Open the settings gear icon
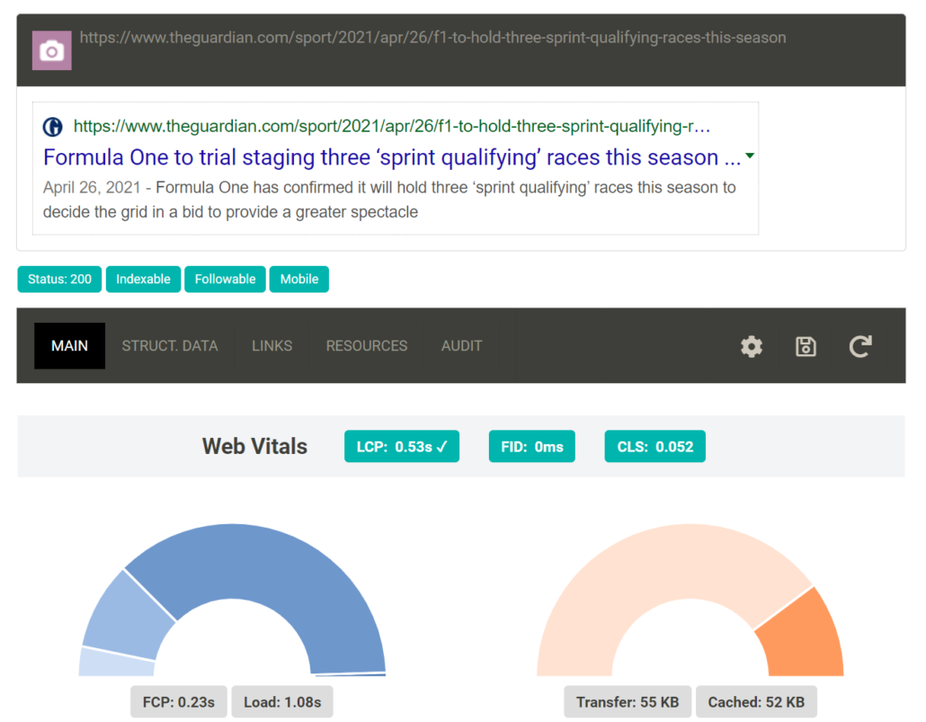Image resolution: width=926 pixels, height=722 pixels. (752, 346)
